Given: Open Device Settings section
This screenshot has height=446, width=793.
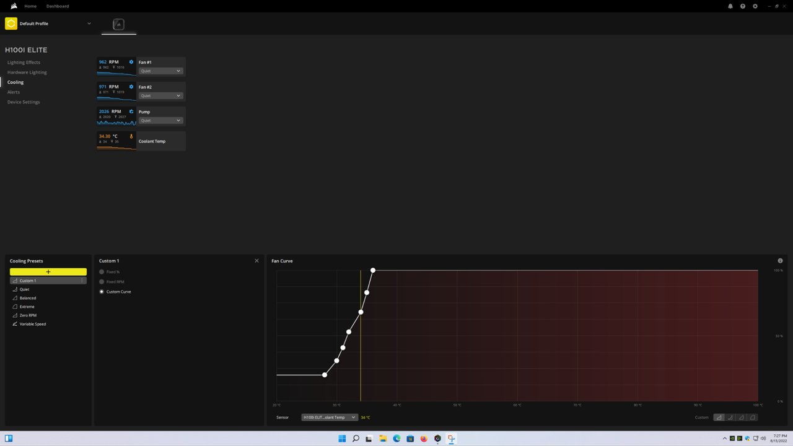Looking at the screenshot, I should (x=24, y=102).
